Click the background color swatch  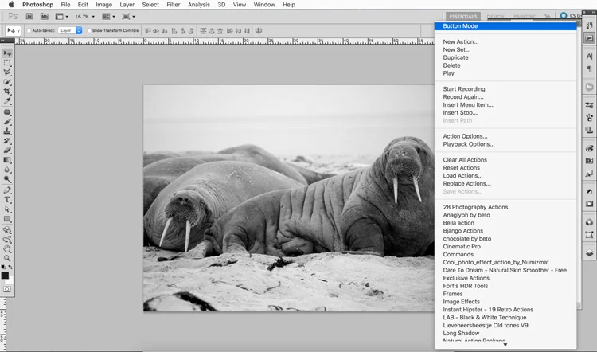10,280
